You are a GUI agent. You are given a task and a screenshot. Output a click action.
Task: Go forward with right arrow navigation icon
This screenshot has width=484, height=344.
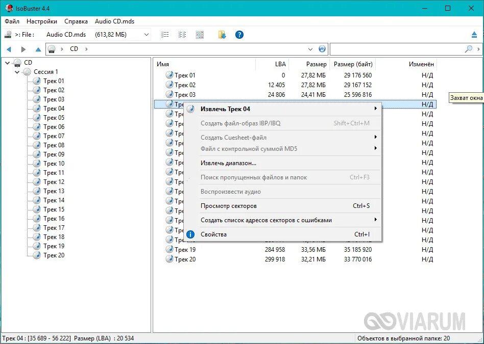(23, 49)
